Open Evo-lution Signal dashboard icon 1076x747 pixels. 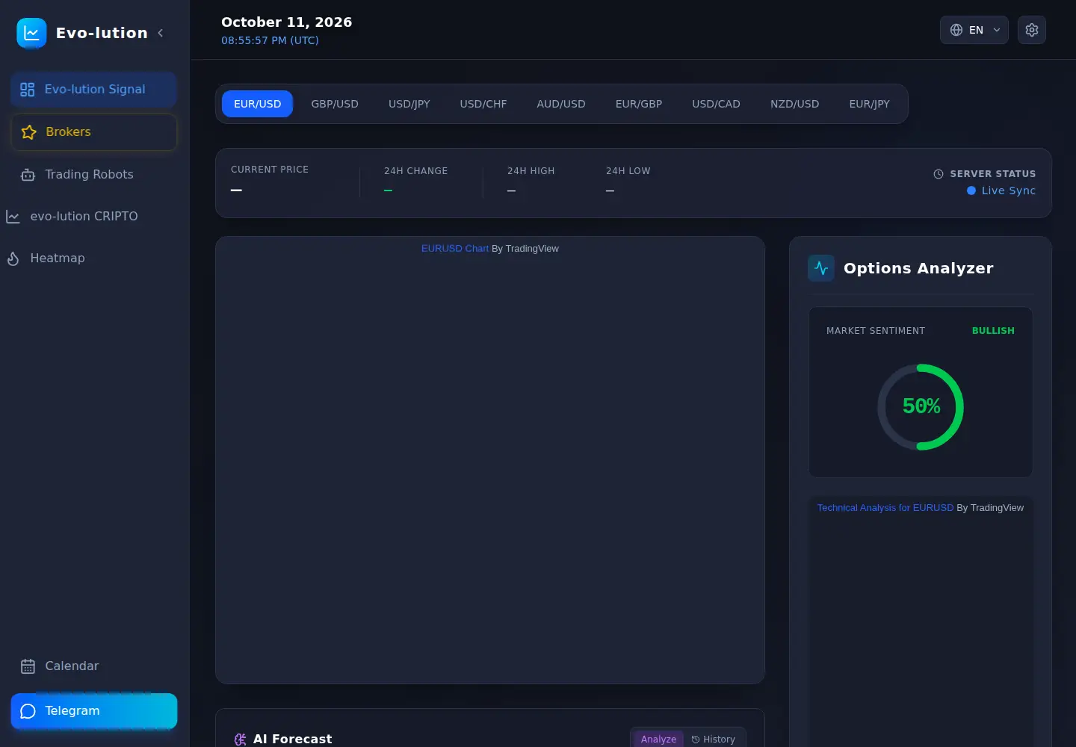coord(28,90)
